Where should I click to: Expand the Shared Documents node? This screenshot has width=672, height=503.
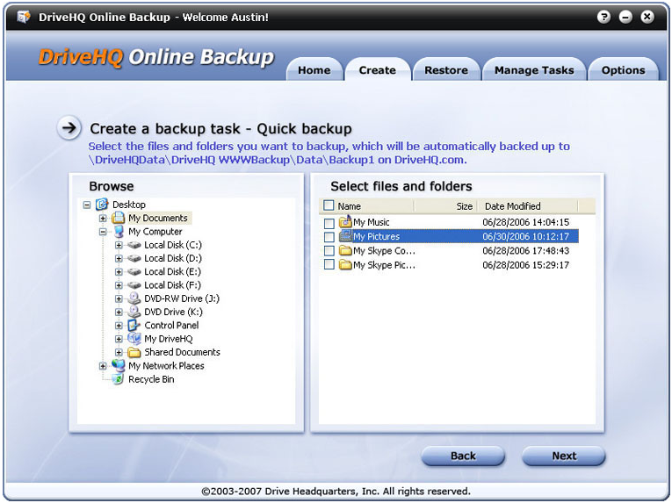[x=119, y=352]
